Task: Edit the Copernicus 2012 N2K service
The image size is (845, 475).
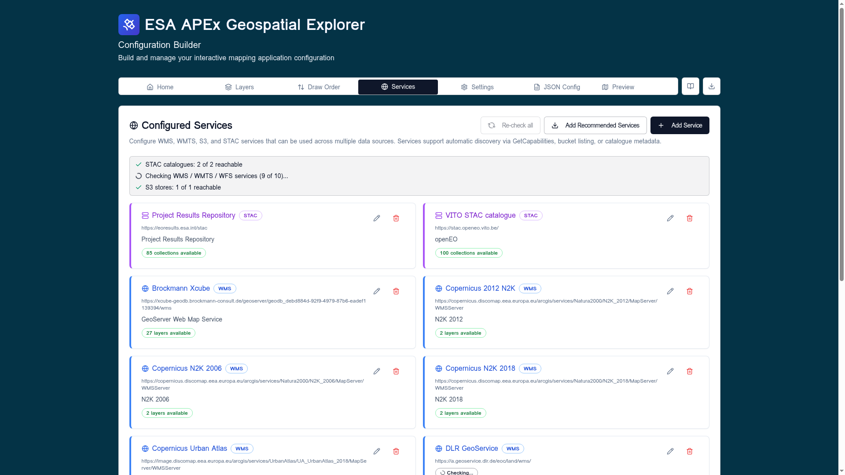Action: 670,292
